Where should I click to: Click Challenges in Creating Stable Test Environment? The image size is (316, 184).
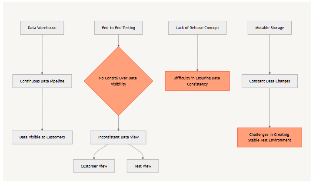(x=269, y=137)
